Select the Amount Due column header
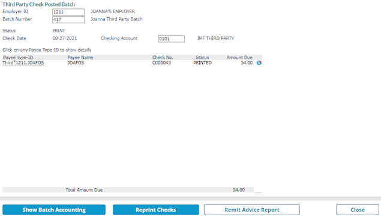The image size is (381, 217). click(x=239, y=58)
